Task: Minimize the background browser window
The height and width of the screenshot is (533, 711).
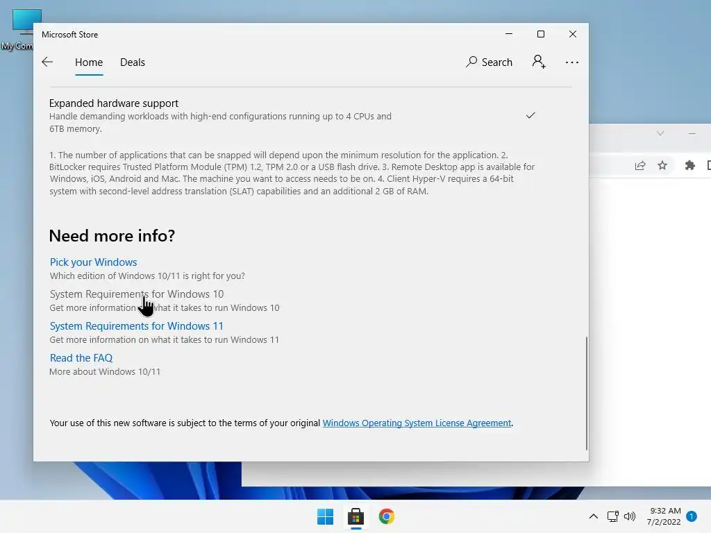Action: (x=692, y=133)
